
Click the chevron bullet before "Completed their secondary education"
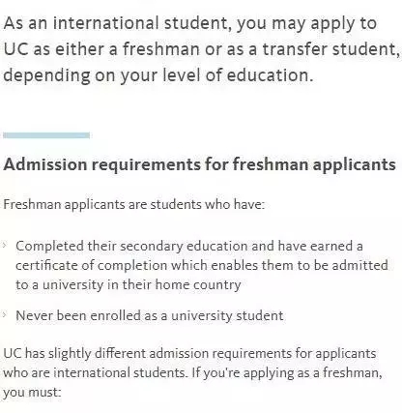(x=5, y=246)
